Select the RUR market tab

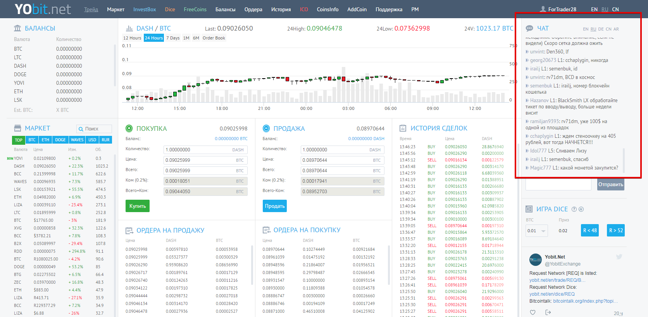[x=106, y=140]
